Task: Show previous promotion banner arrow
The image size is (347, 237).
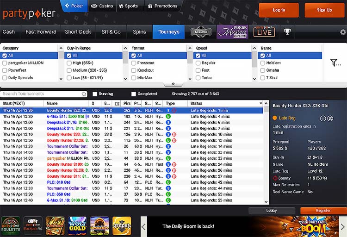Action: click(x=143, y=227)
